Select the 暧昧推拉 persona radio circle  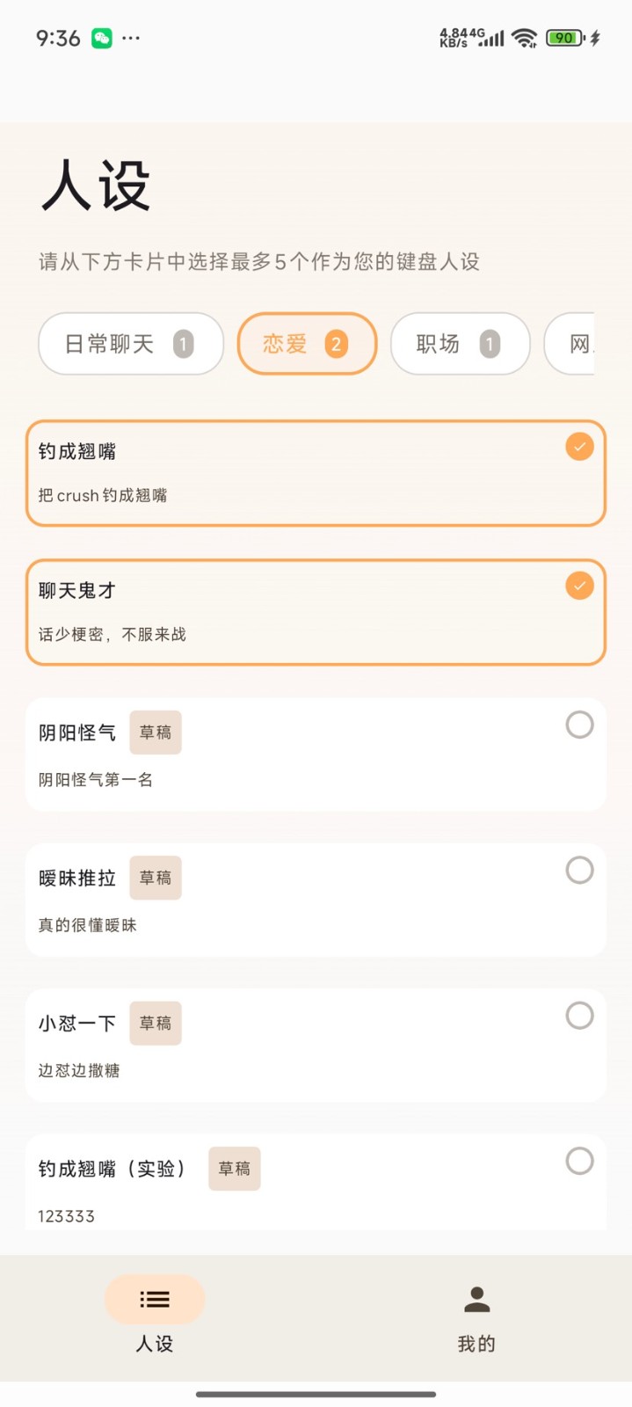tap(579, 870)
